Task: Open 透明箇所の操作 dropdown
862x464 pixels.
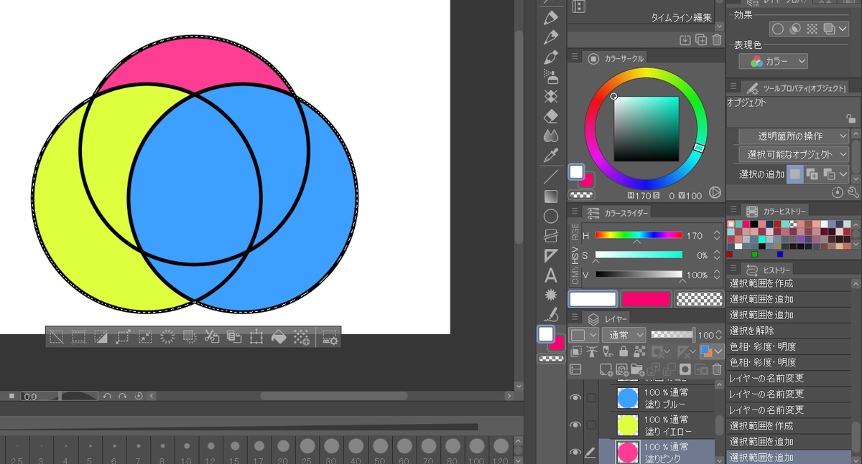Action: pos(794,136)
